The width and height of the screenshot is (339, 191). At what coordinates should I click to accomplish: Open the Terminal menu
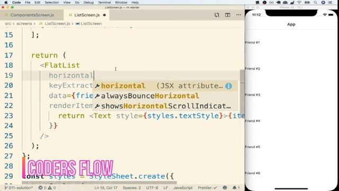coord(104,2)
